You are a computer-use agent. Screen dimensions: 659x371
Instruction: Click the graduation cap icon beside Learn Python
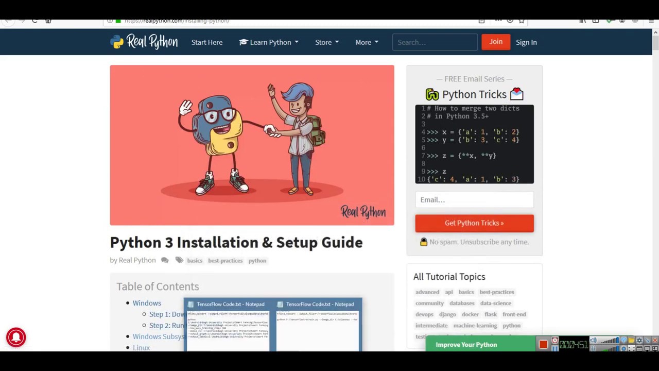(x=243, y=42)
